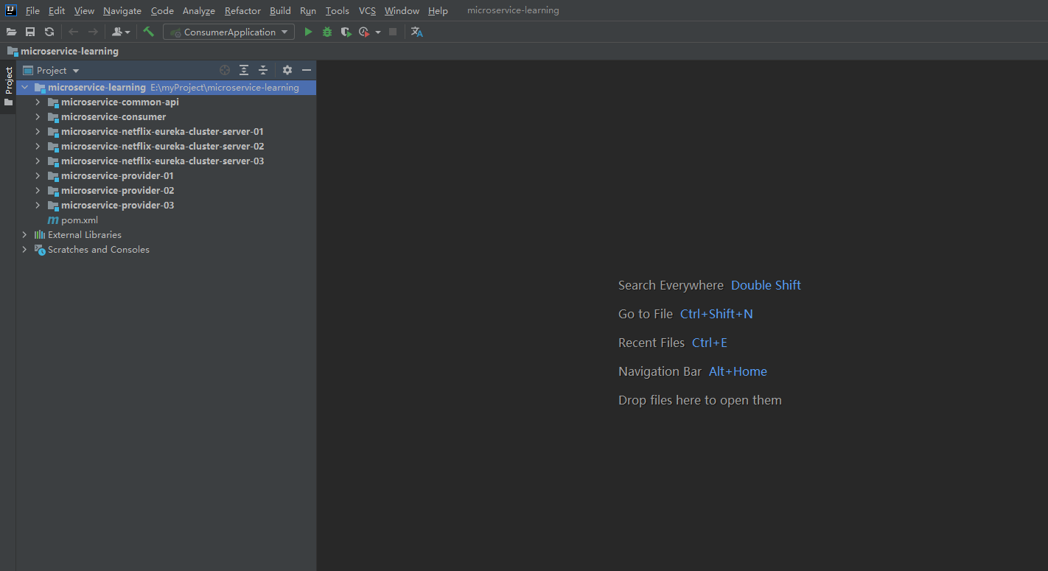Expand microservice-netflix-eureka-cluster-server-03 module
Viewport: 1048px width, 571px height.
(x=38, y=161)
